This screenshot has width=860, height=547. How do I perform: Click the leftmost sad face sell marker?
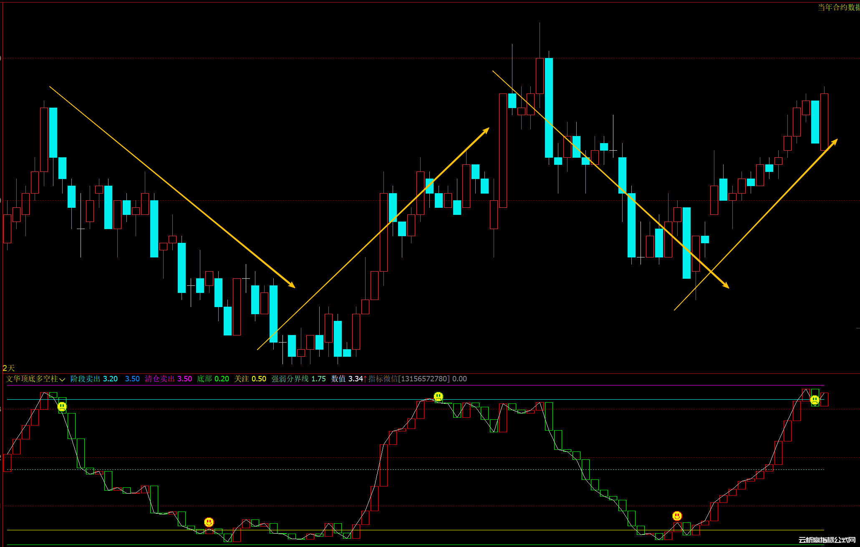point(62,406)
